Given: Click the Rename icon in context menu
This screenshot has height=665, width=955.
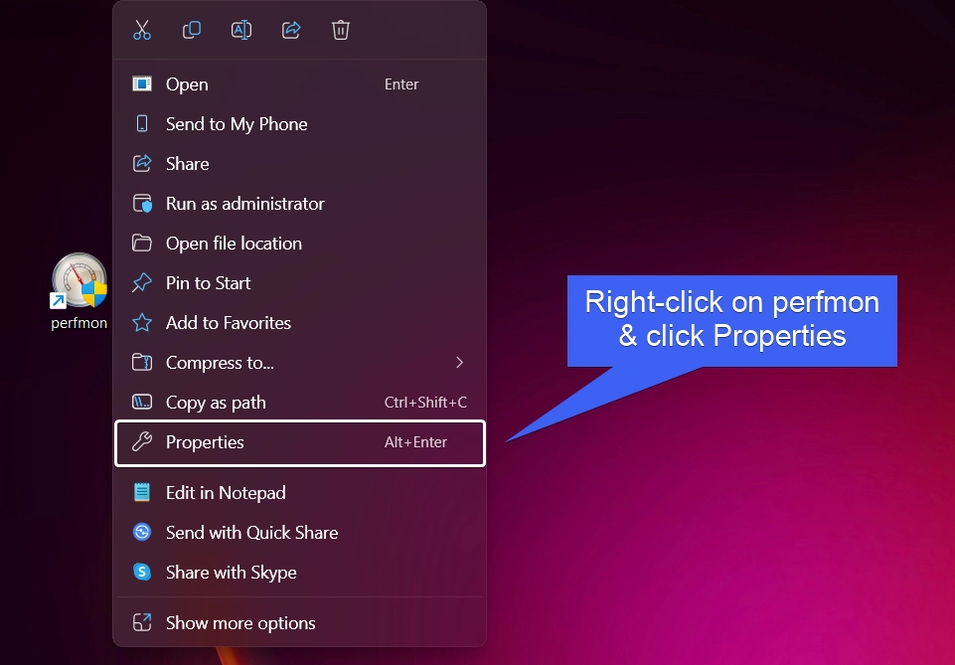Looking at the screenshot, I should (241, 30).
